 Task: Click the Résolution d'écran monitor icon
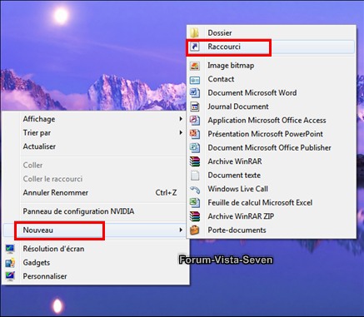pyautogui.click(x=10, y=249)
